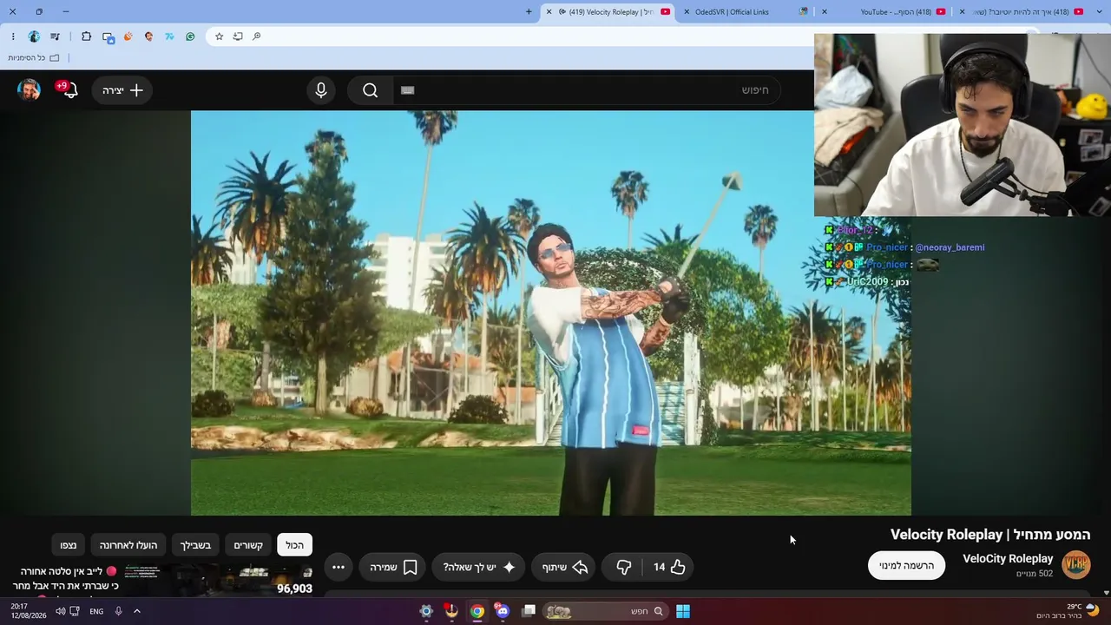Open the suggested video thumbnail below the chips

point(218,580)
